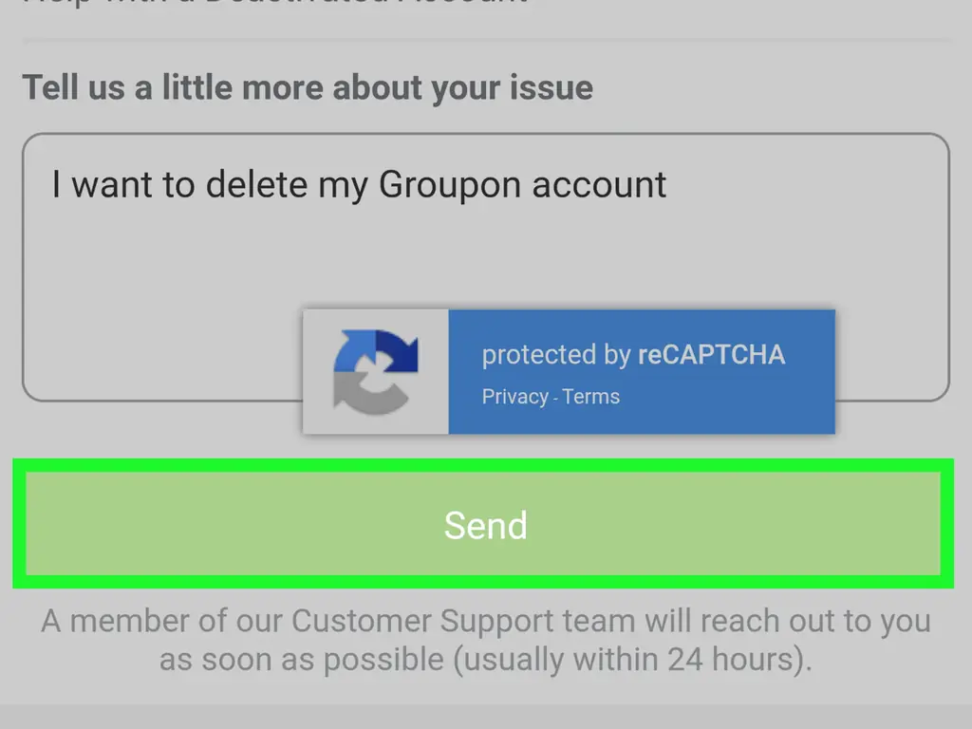Select the 'protected by reCAPTCHA' emblem
The height and width of the screenshot is (729, 972).
click(x=570, y=370)
